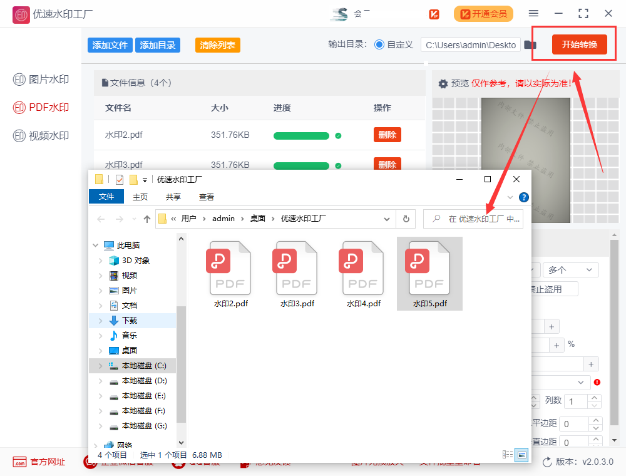The height and width of the screenshot is (476, 626).
Task: Click the 开通会员 button
Action: [483, 14]
